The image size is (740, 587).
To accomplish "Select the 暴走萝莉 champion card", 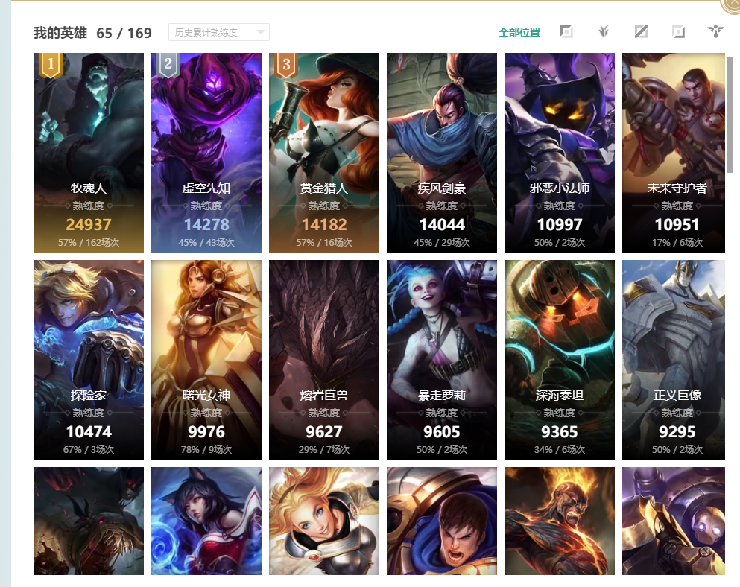I will 442,360.
